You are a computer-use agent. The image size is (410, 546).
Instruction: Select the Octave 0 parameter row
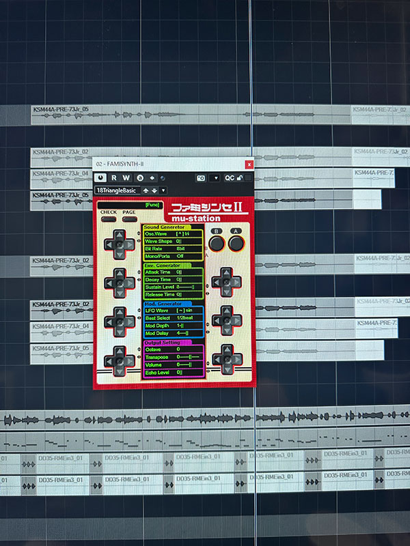(174, 349)
